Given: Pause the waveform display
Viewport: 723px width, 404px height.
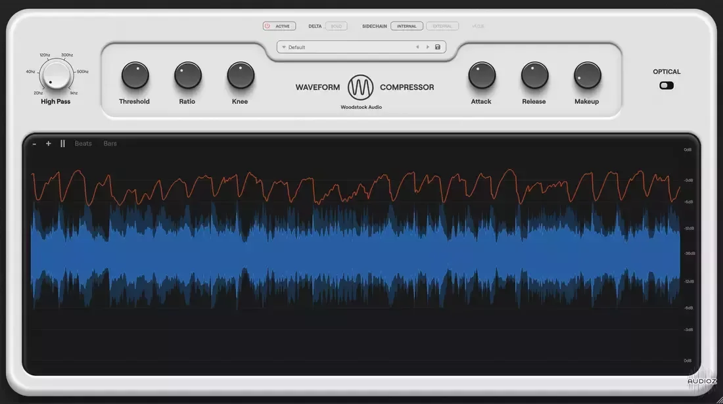Looking at the screenshot, I should [x=62, y=144].
